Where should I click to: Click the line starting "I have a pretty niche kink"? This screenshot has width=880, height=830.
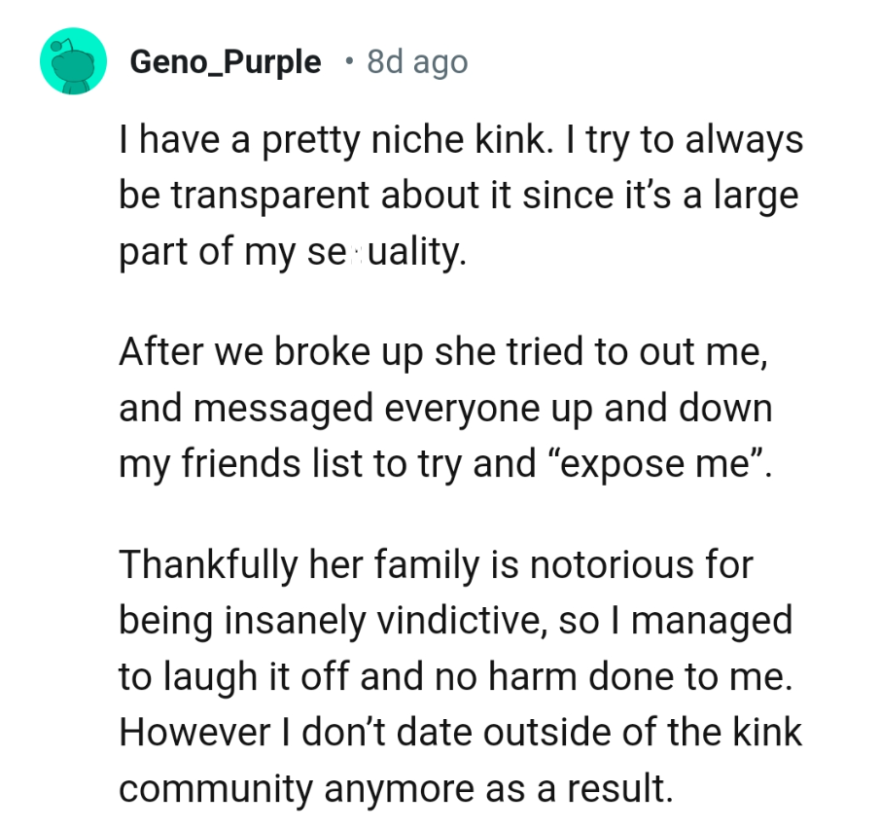coord(461,141)
